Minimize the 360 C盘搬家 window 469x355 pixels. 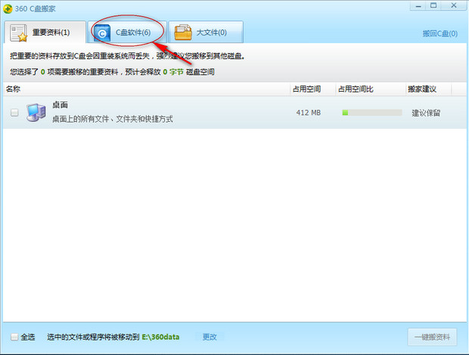[x=418, y=6]
